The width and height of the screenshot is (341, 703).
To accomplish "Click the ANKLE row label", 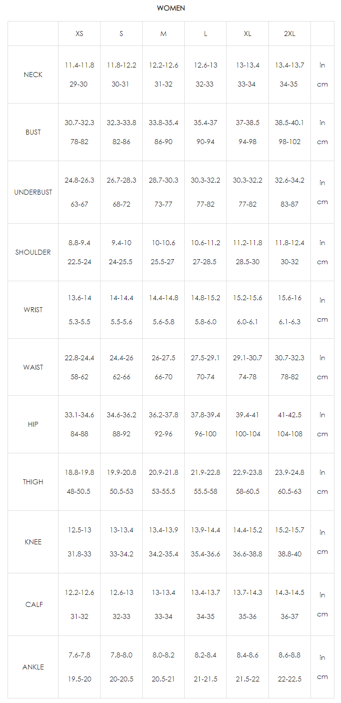I will point(33,667).
